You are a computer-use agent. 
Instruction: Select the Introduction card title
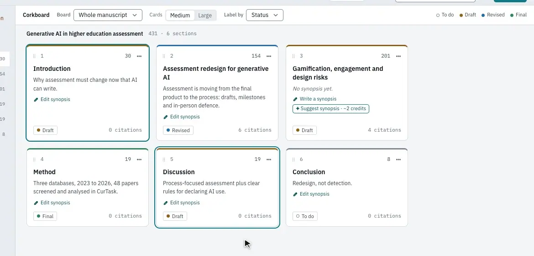(x=52, y=69)
